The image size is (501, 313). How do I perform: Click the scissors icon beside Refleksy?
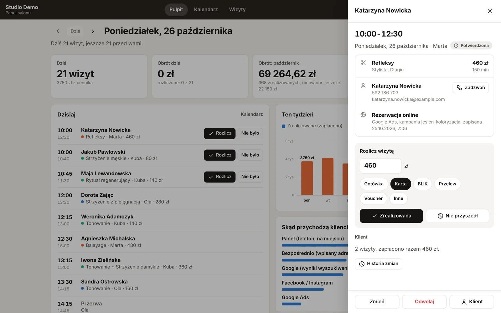363,63
